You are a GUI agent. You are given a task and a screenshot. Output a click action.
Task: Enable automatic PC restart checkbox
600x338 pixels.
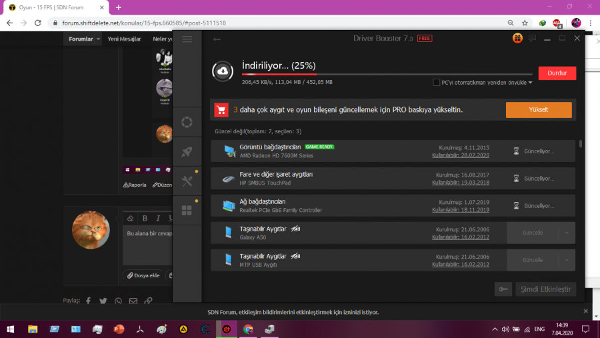(x=436, y=83)
